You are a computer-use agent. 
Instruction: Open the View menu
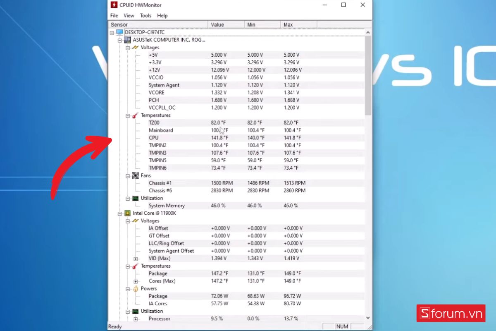coord(129,15)
